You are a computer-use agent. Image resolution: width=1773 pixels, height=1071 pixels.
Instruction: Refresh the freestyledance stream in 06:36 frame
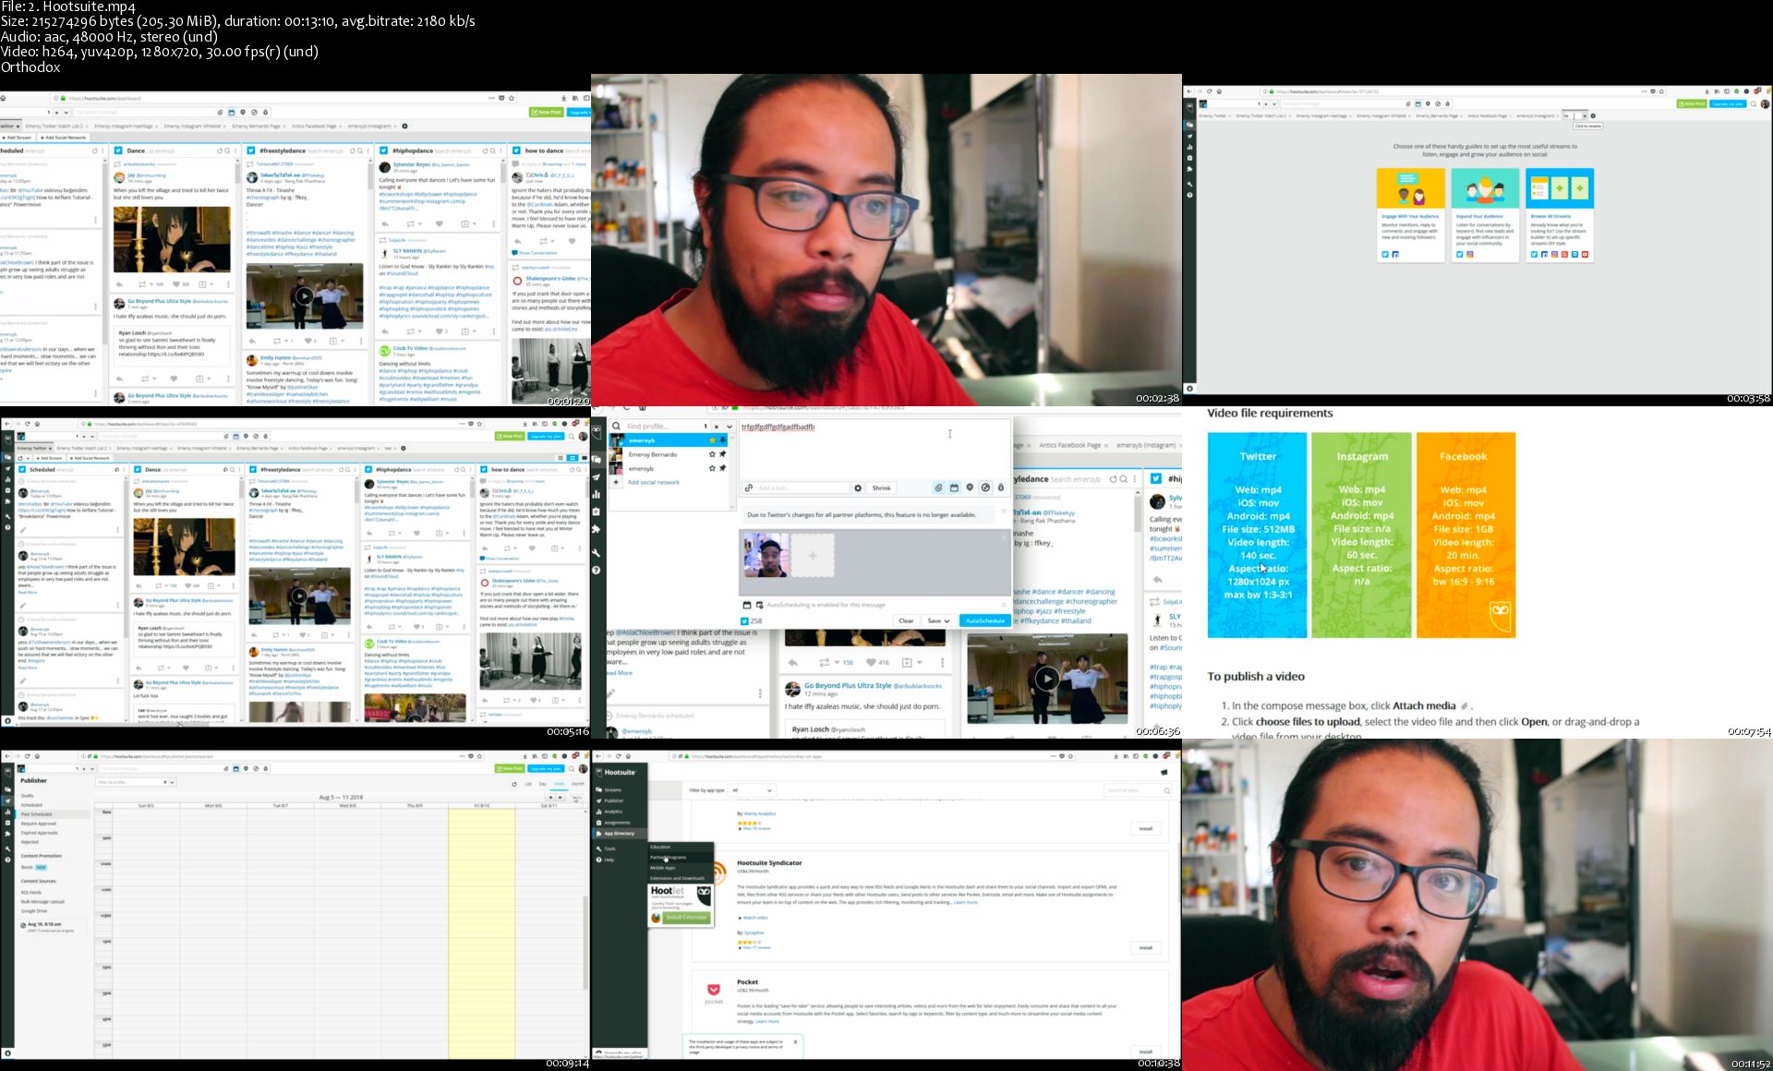pyautogui.click(x=1113, y=479)
